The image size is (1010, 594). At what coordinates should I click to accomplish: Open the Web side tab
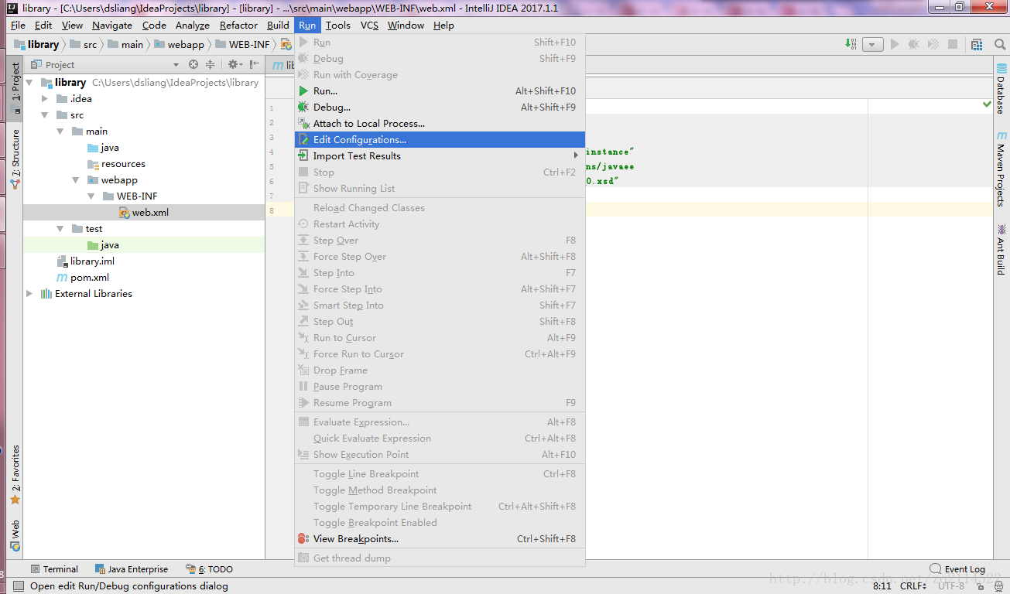click(x=15, y=535)
